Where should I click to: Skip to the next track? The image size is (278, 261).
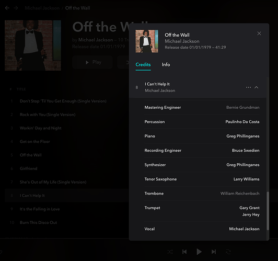pyautogui.click(x=213, y=252)
